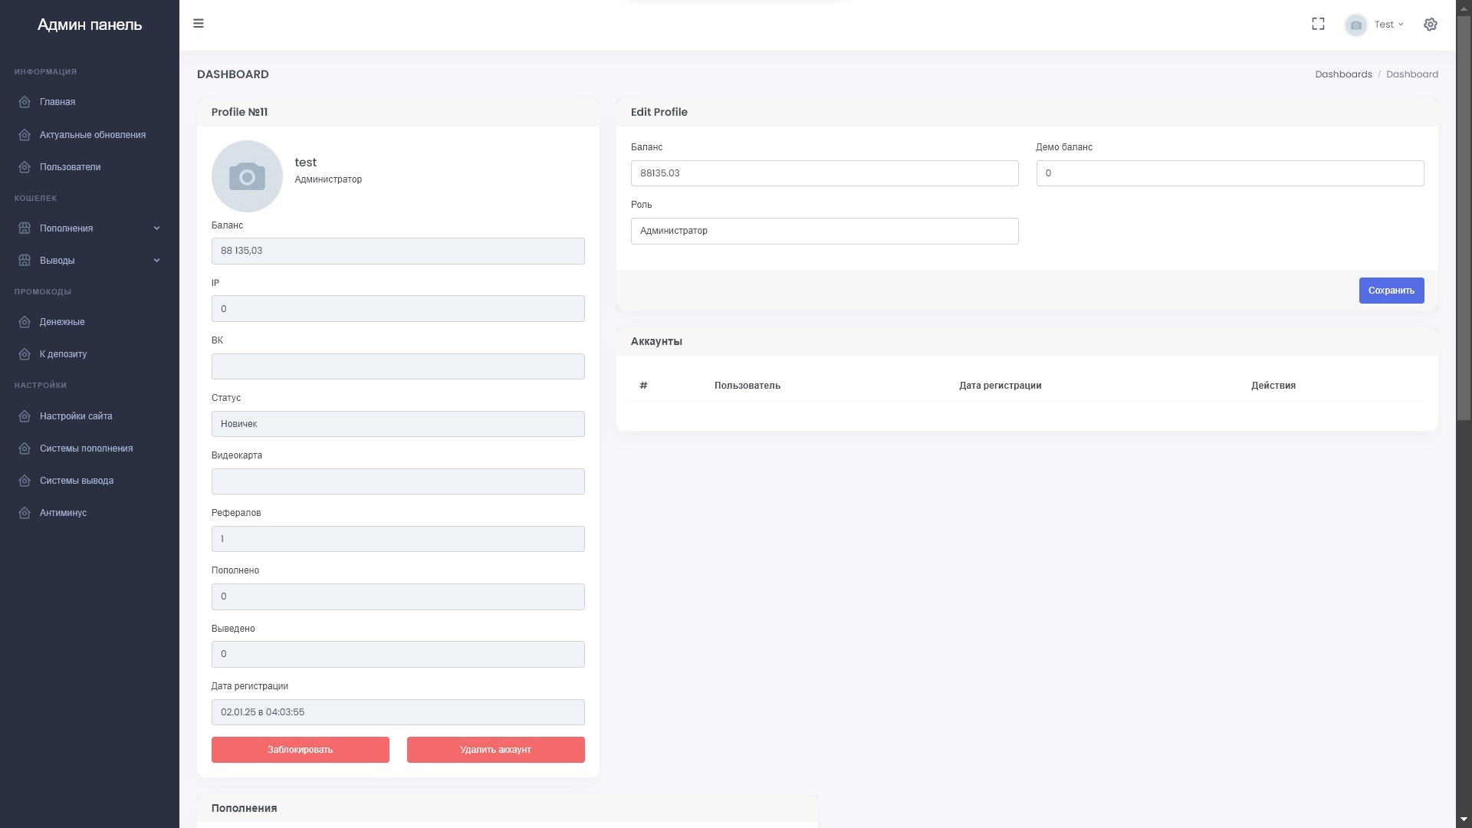1472x828 pixels.
Task: Click the profile photo camera placeholder
Action: [247, 176]
